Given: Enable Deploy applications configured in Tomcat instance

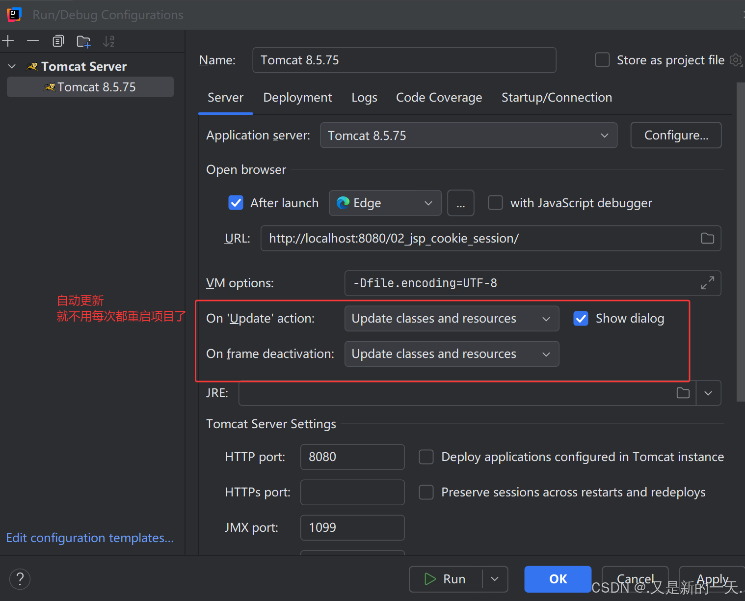Looking at the screenshot, I should (426, 457).
